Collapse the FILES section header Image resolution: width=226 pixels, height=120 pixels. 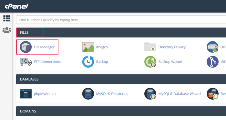pos(121,32)
